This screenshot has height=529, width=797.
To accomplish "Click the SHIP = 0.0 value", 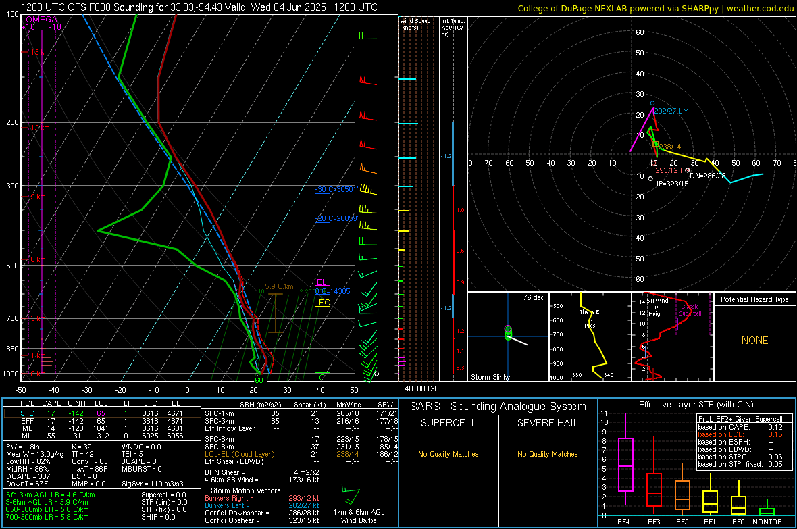I will [x=158, y=517].
